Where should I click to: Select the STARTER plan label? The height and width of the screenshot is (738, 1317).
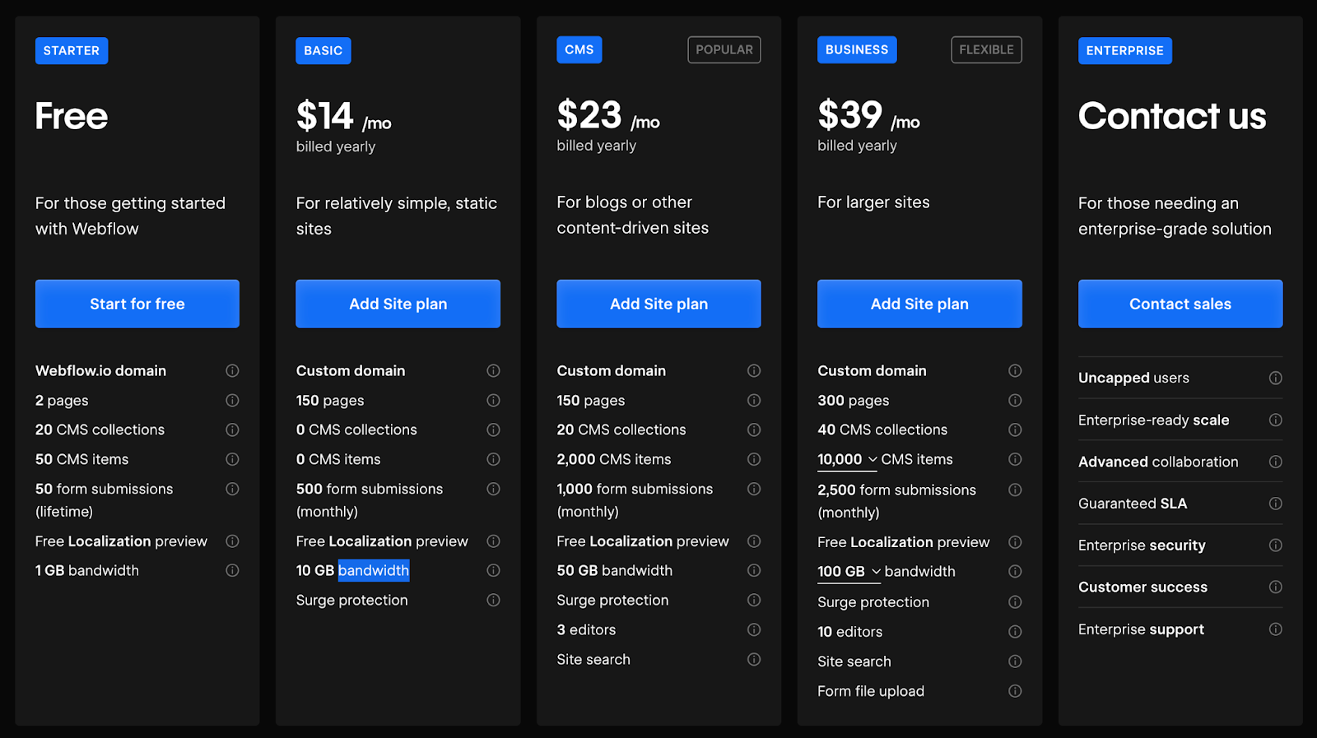(x=72, y=51)
